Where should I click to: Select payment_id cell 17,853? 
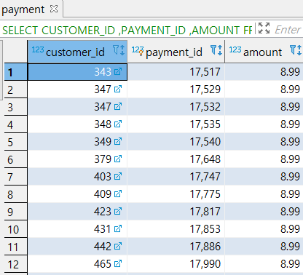pyautogui.click(x=176, y=229)
